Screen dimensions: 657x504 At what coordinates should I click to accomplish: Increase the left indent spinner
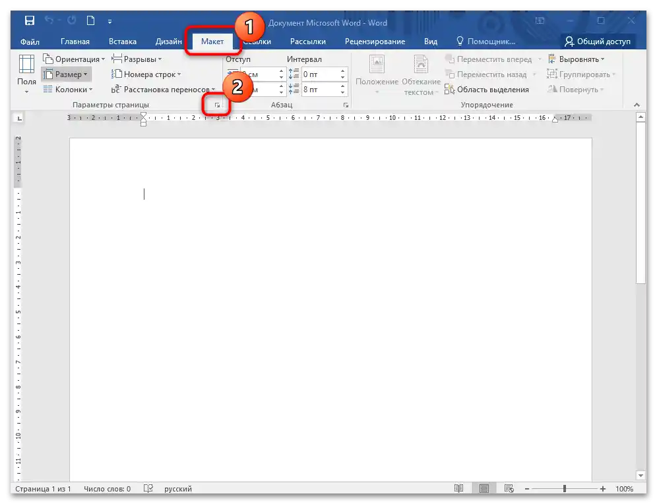pyautogui.click(x=281, y=71)
